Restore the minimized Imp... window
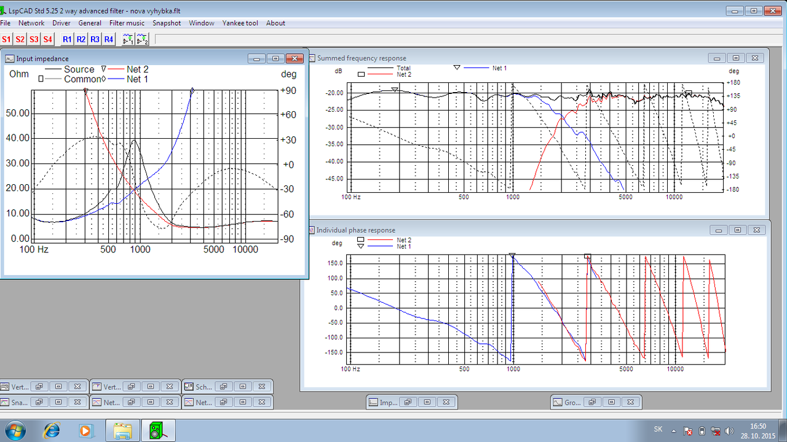Viewport: 787px width, 442px height. click(408, 402)
